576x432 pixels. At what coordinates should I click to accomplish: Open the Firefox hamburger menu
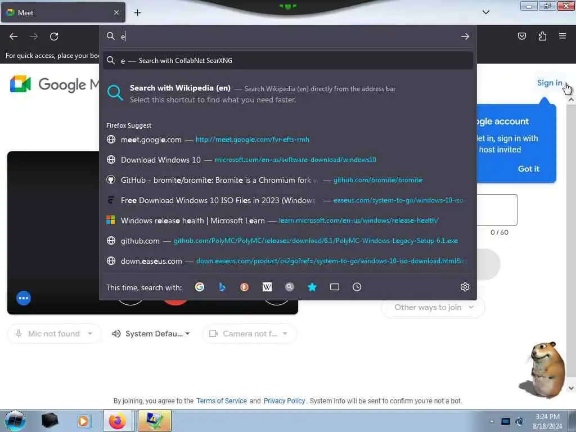tap(562, 36)
